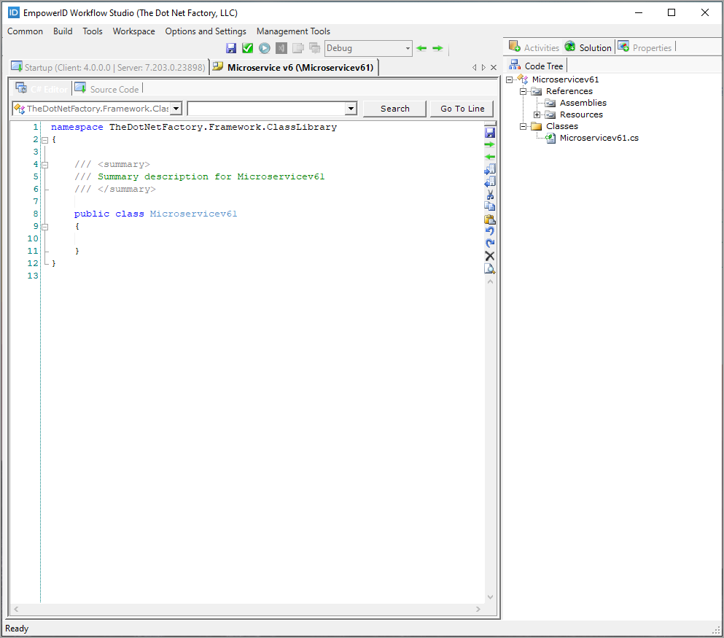Click the Paste clipboard icon in editor sidebar
The height and width of the screenshot is (638, 724).
[490, 219]
